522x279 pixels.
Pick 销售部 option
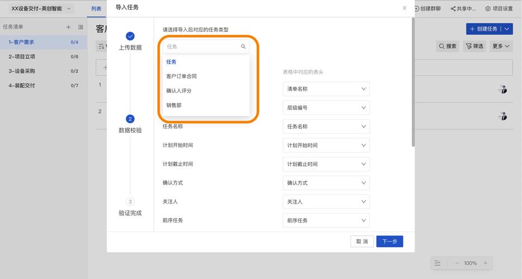pos(206,105)
